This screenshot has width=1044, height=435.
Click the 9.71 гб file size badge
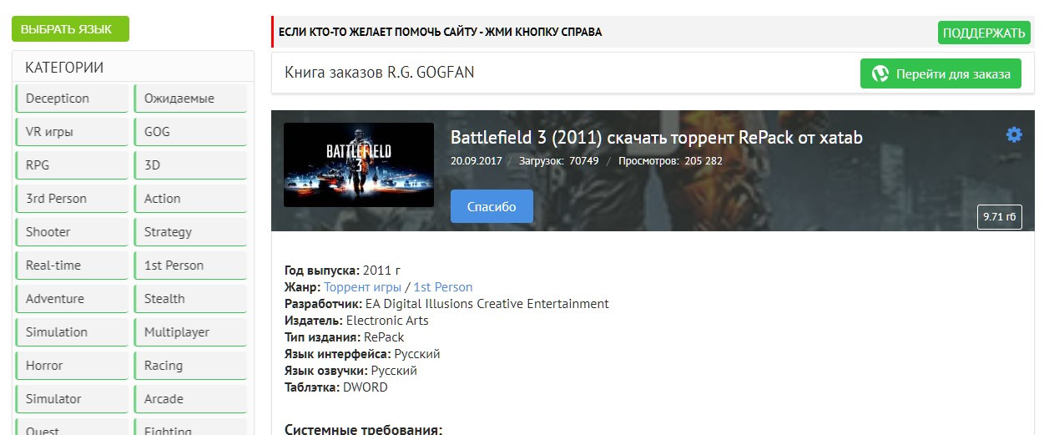(x=999, y=217)
